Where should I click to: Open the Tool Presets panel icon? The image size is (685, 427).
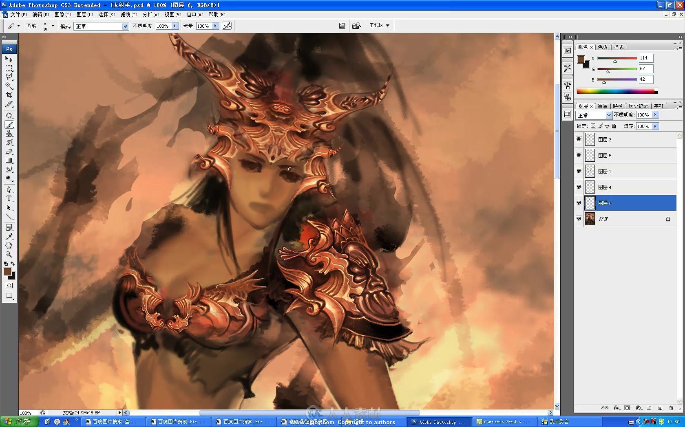coord(567,68)
